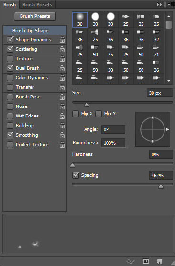Switch to the Brush Presets tab
Image resolution: width=175 pixels, height=266 pixels.
(37, 5)
